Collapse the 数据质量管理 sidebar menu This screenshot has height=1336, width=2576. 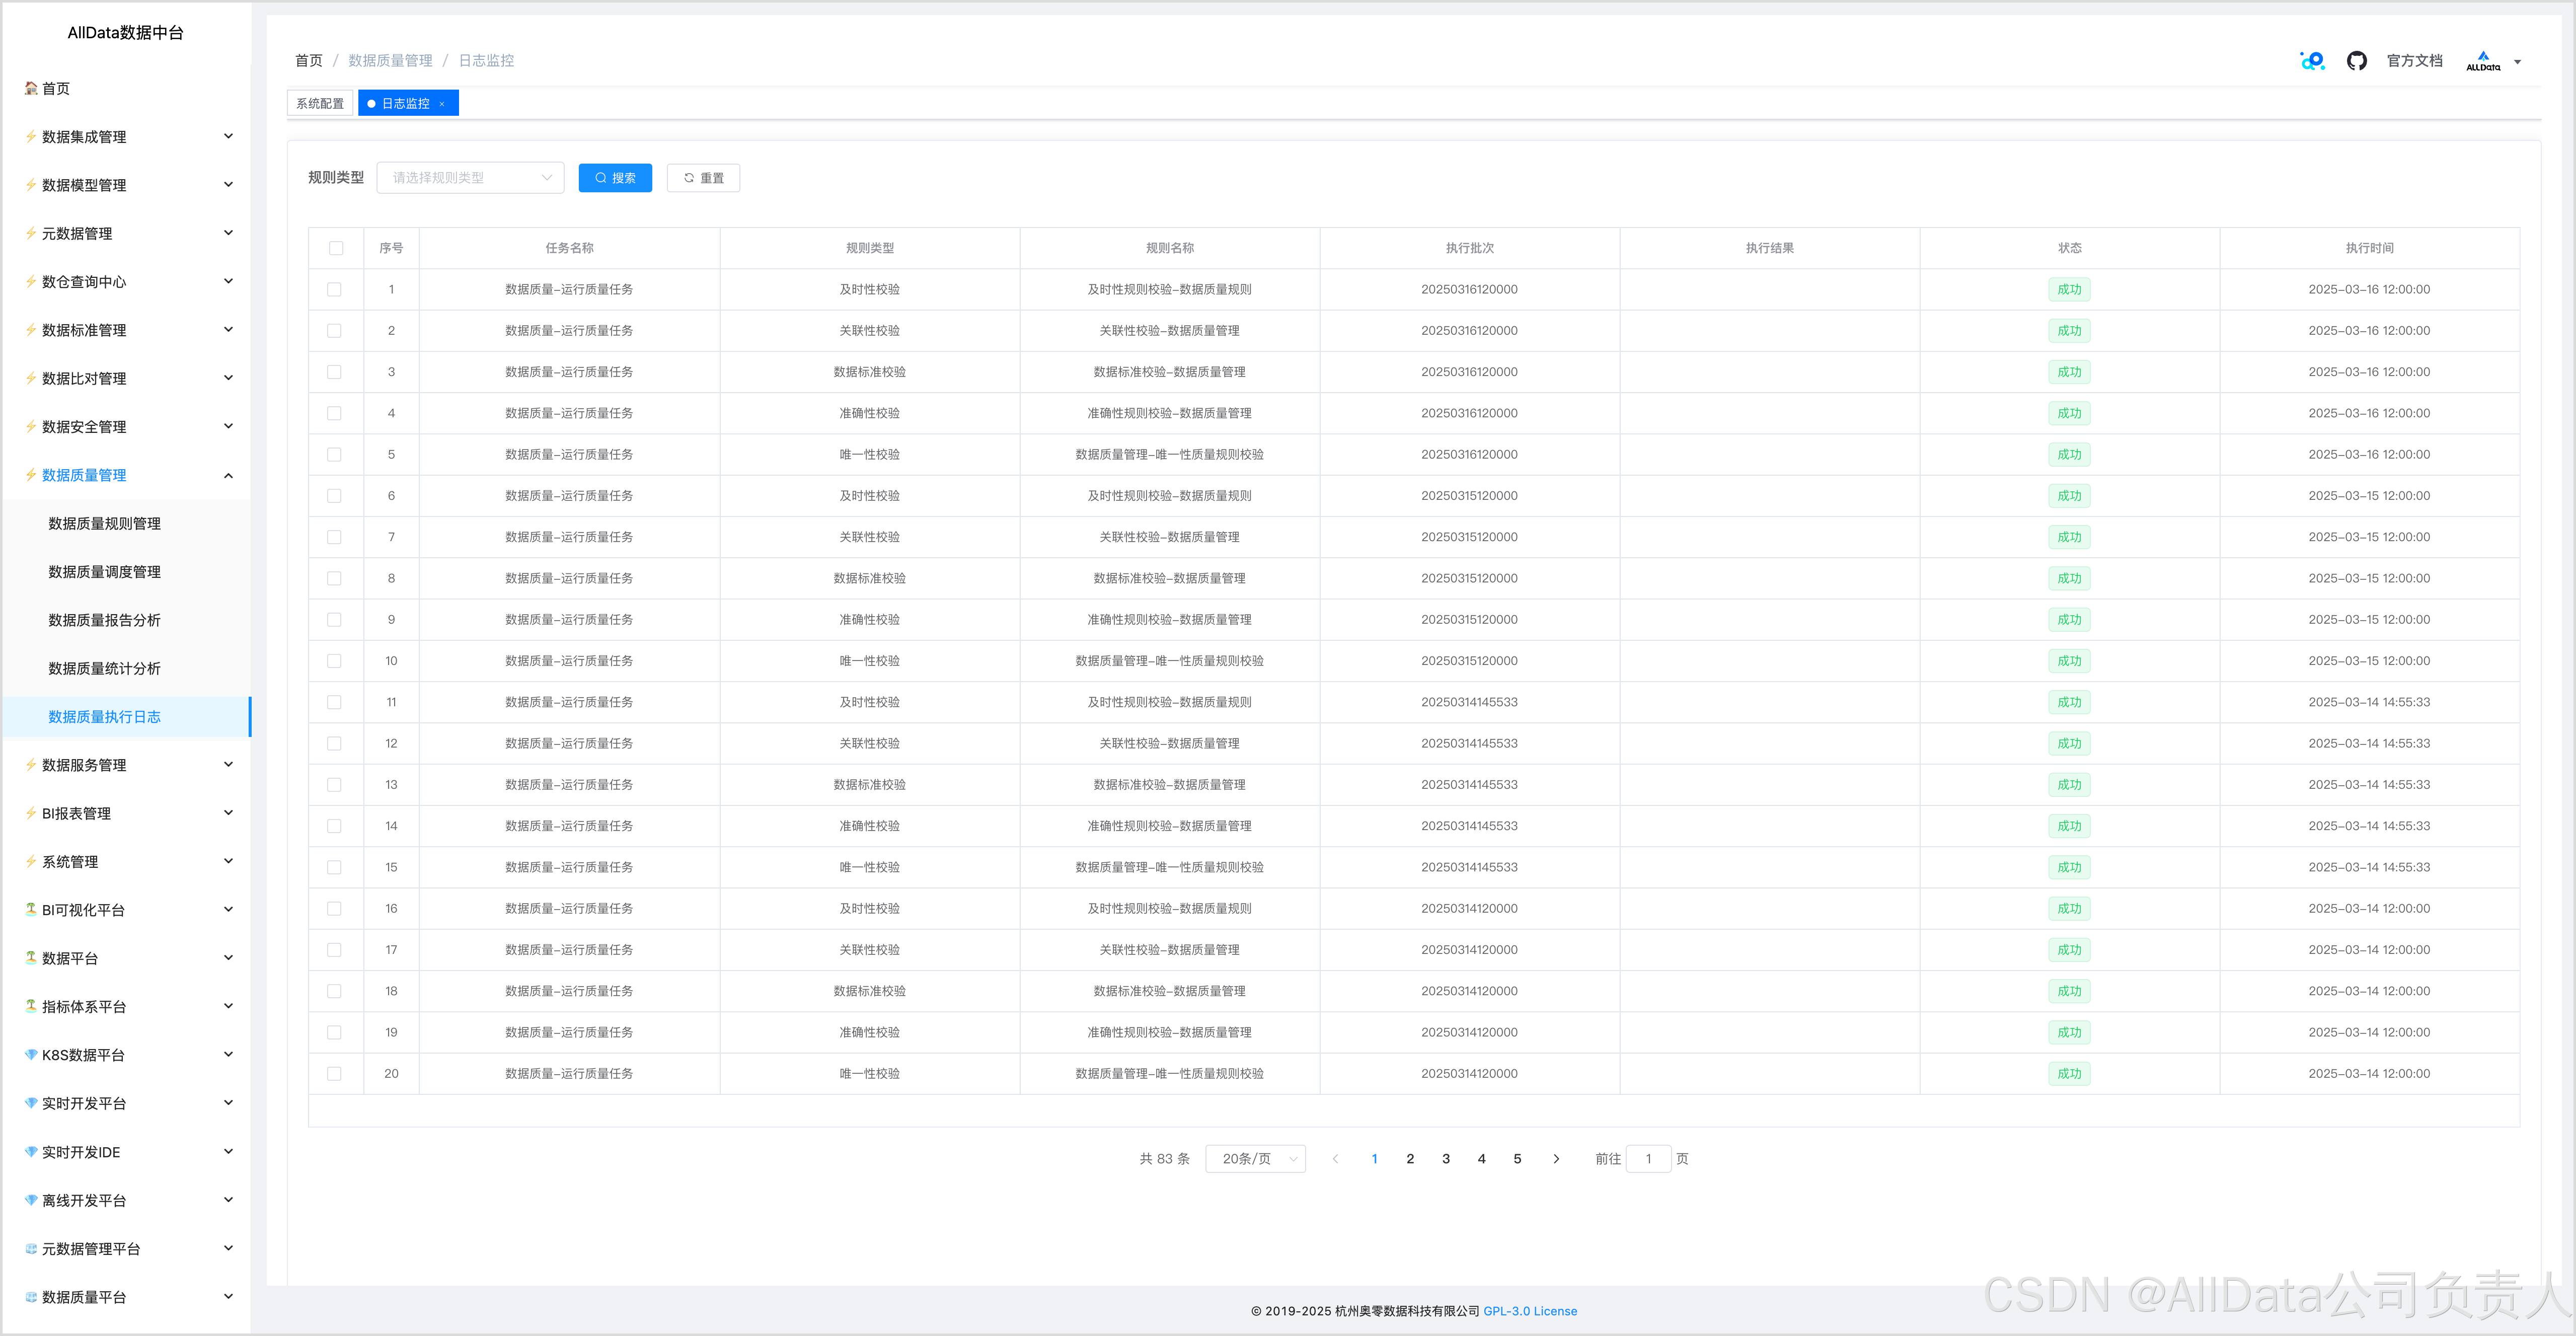point(228,476)
